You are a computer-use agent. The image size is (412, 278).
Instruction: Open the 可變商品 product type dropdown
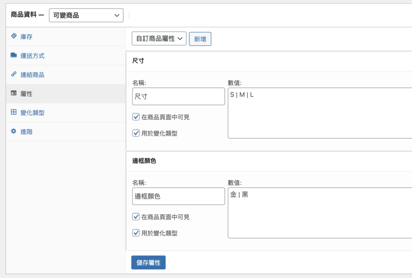(x=86, y=15)
